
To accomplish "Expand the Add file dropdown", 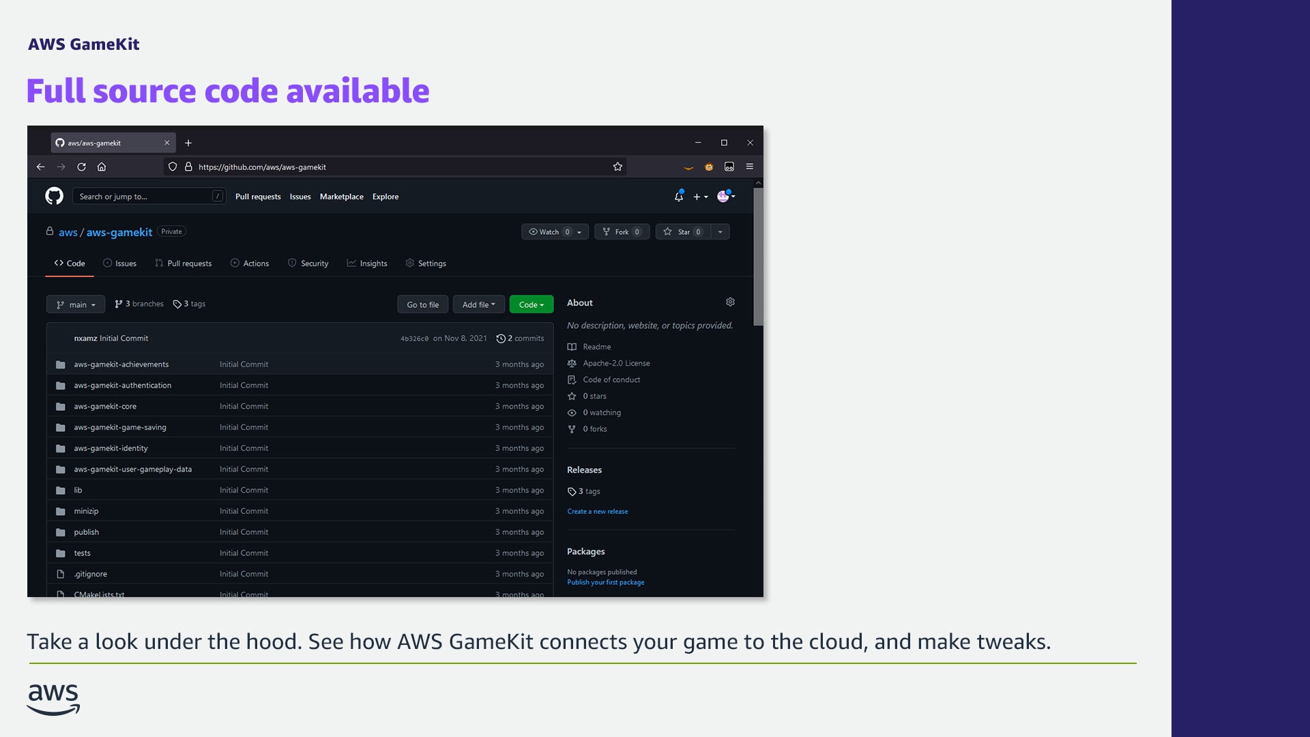I will pos(478,304).
